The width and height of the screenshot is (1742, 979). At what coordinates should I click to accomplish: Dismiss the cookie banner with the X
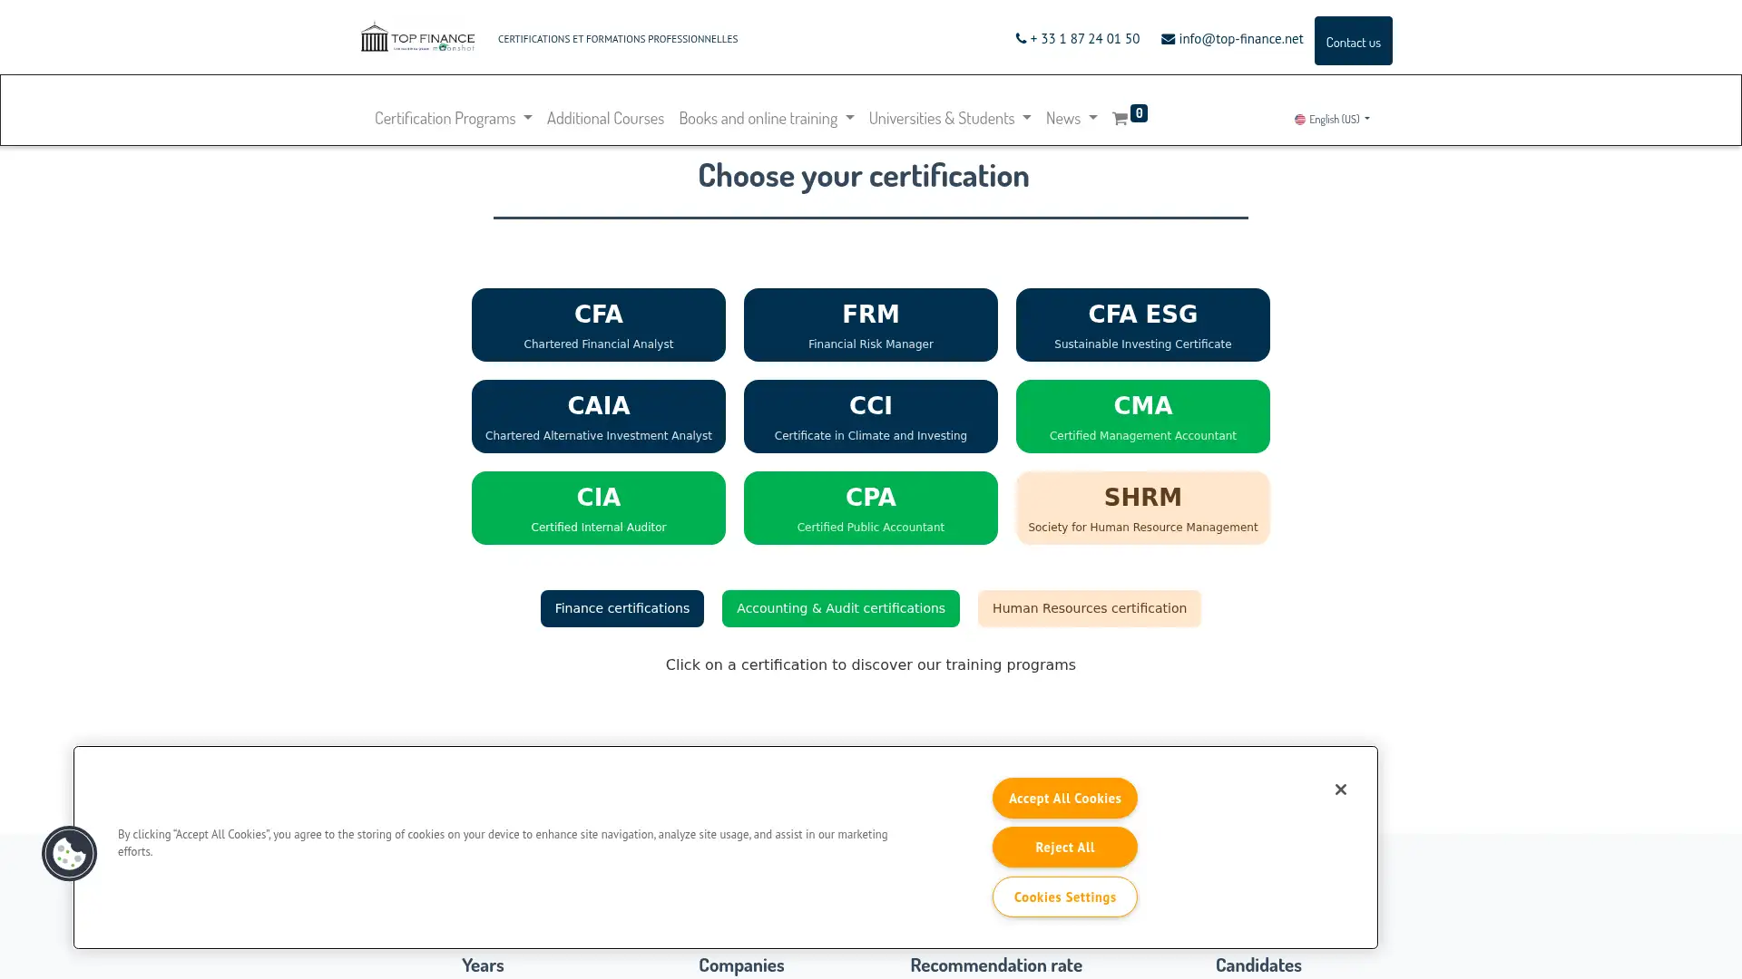(x=1340, y=790)
